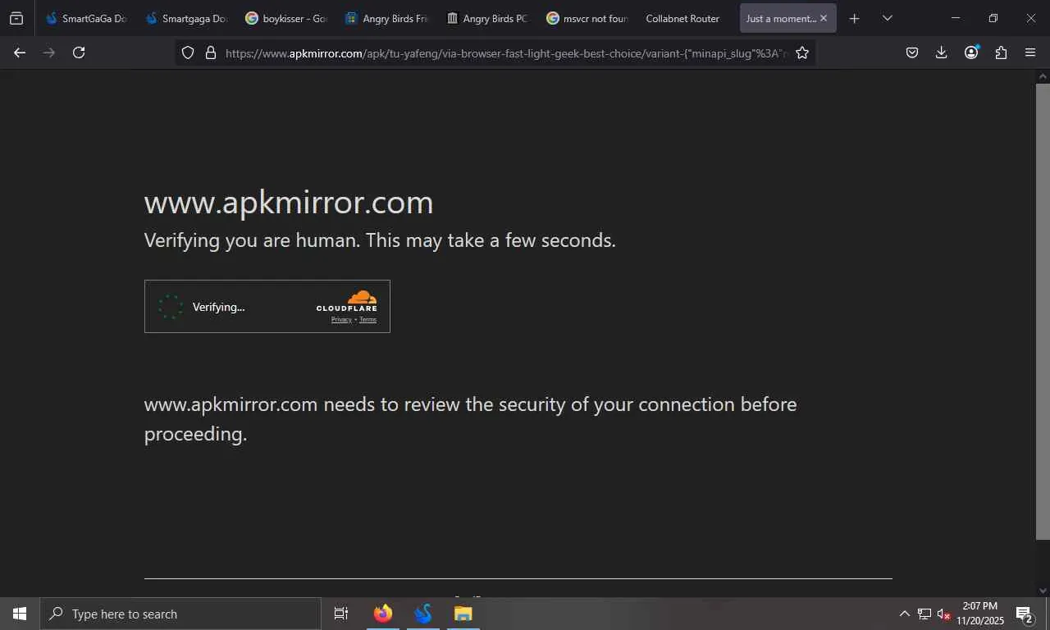Click the vertical page scrollbar
The image size is (1050, 630).
pyautogui.click(x=1043, y=312)
